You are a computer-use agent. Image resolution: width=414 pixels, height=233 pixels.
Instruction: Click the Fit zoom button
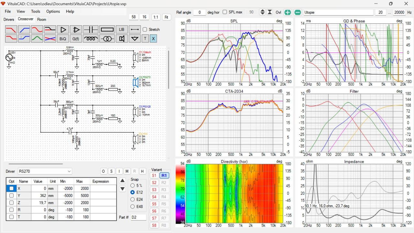[167, 17]
